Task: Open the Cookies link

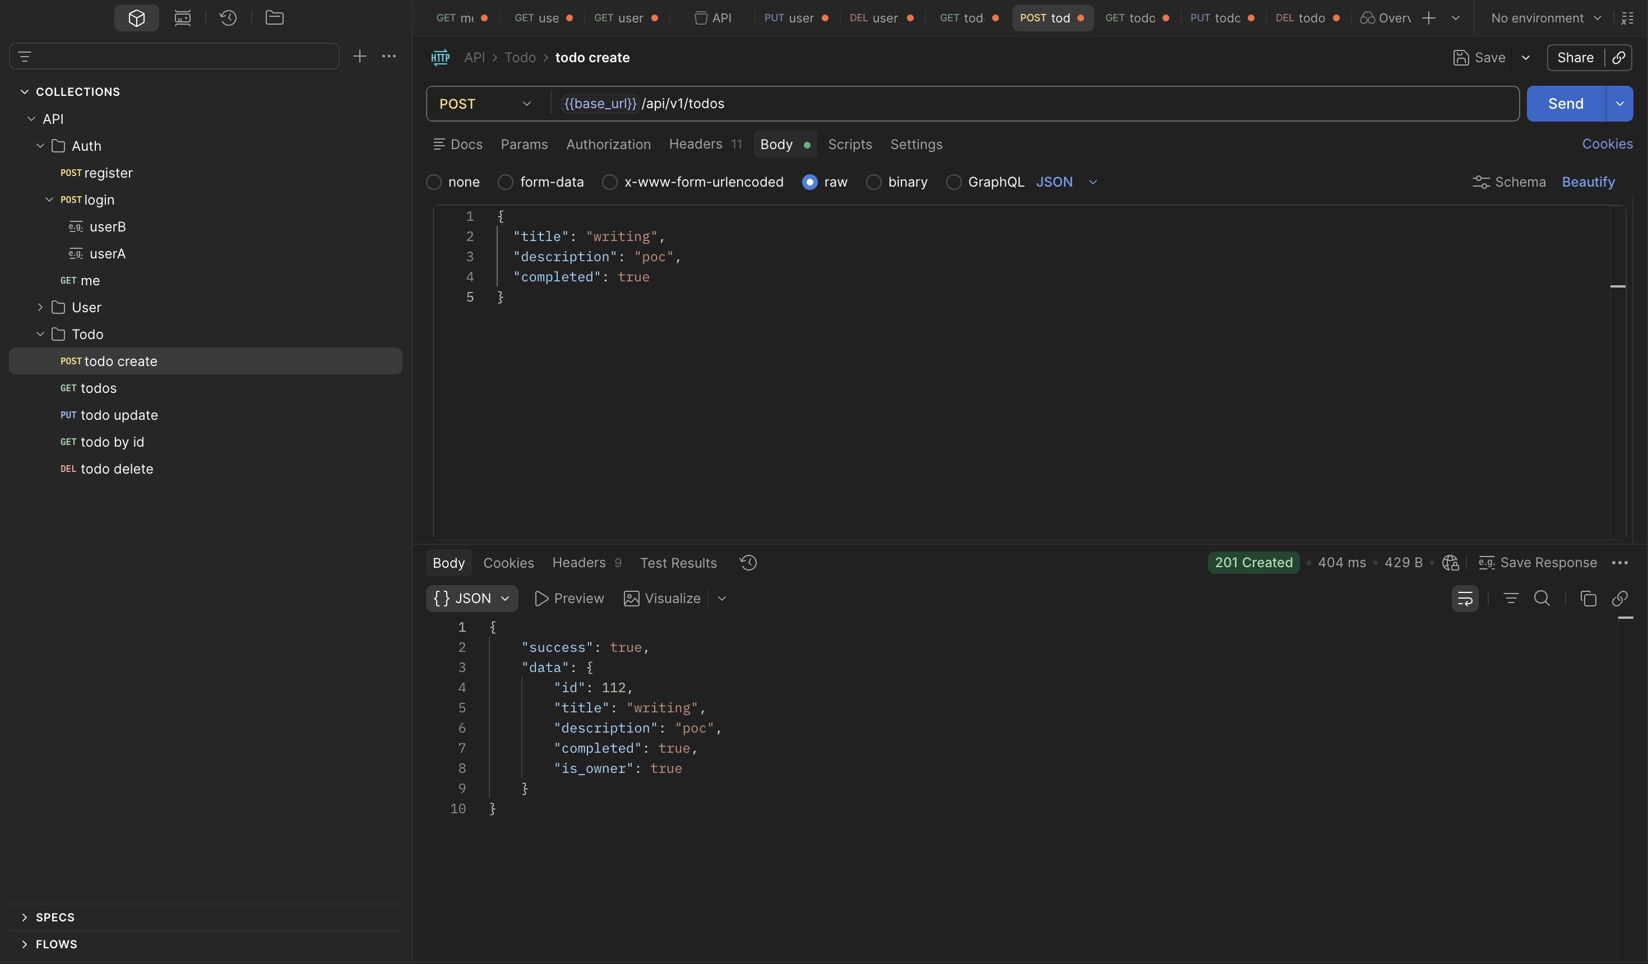Action: (1607, 144)
